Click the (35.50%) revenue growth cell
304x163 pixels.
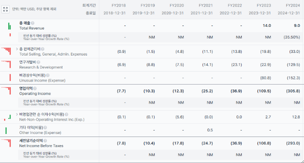pos(292,37)
